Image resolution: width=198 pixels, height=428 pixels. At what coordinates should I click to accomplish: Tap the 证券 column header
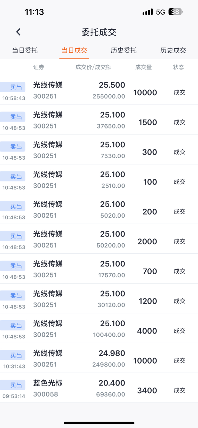coord(39,67)
